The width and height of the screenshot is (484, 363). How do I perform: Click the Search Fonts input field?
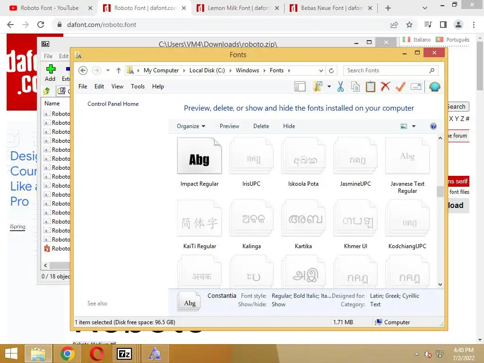click(386, 70)
